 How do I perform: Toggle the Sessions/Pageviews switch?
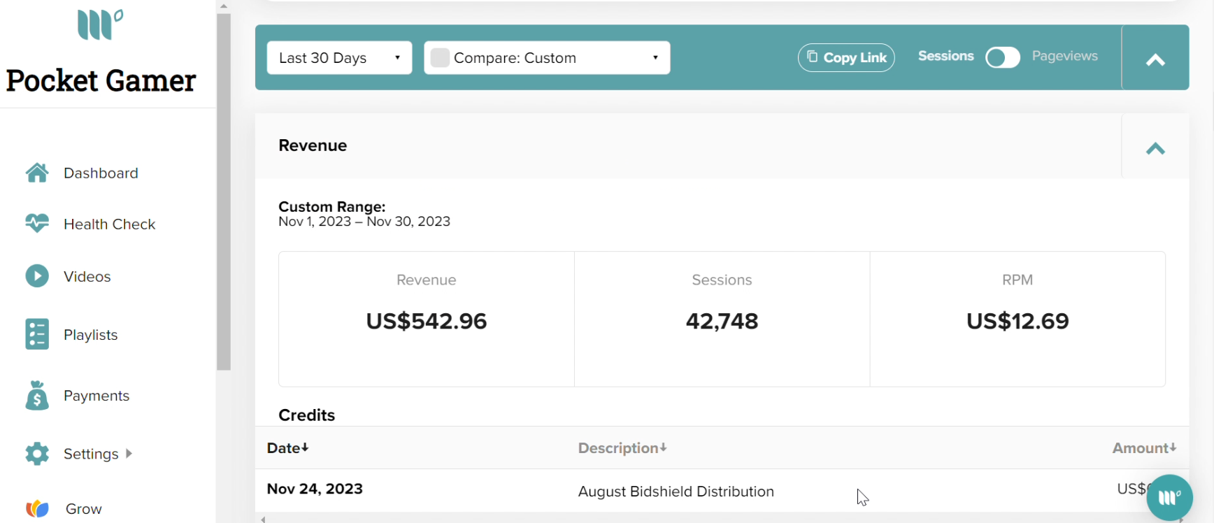pyautogui.click(x=1002, y=57)
